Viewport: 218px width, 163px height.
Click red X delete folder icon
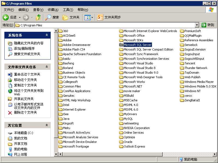pyautogui.click(x=10, y=112)
